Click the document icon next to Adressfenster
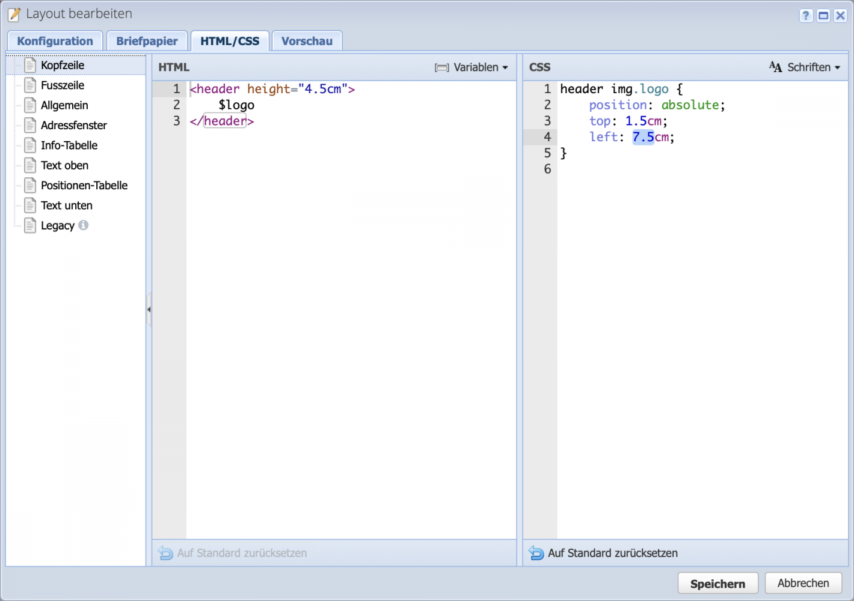 pos(30,125)
